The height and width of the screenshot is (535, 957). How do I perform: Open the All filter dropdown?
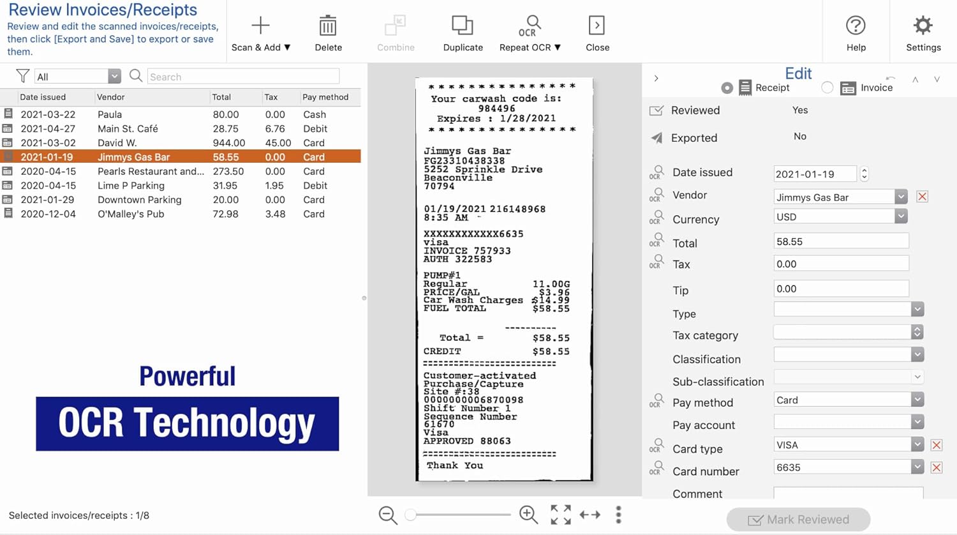[114, 77]
